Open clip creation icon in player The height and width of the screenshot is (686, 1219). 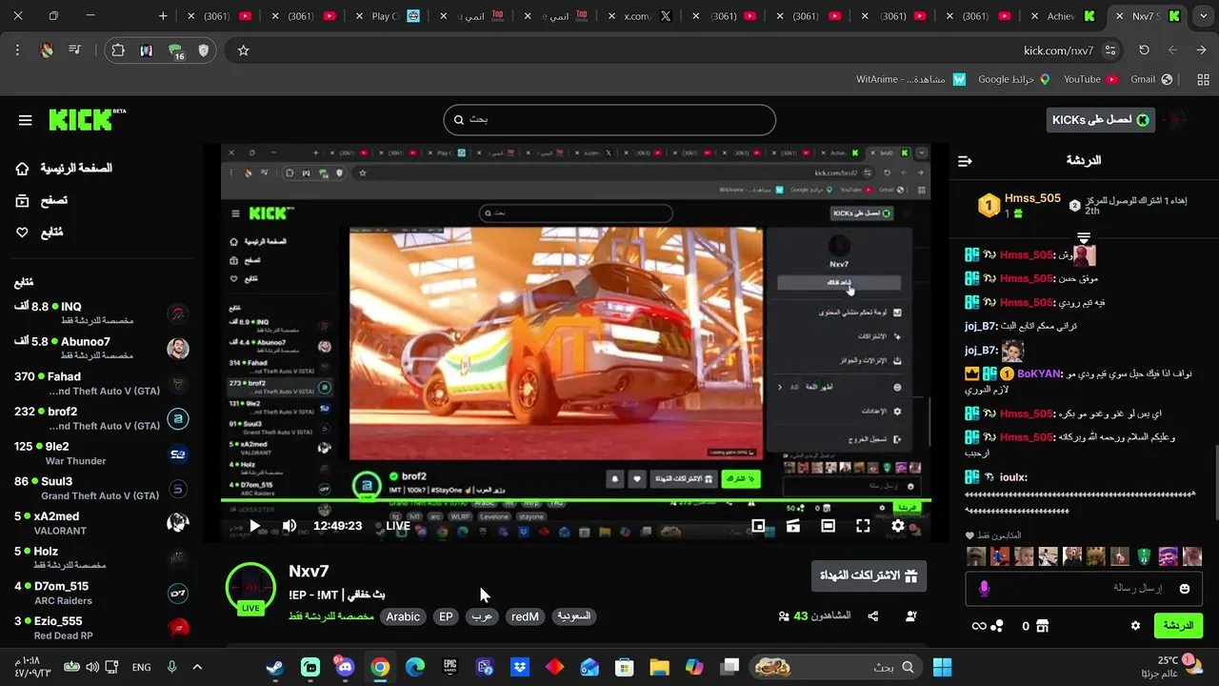pyautogui.click(x=793, y=526)
